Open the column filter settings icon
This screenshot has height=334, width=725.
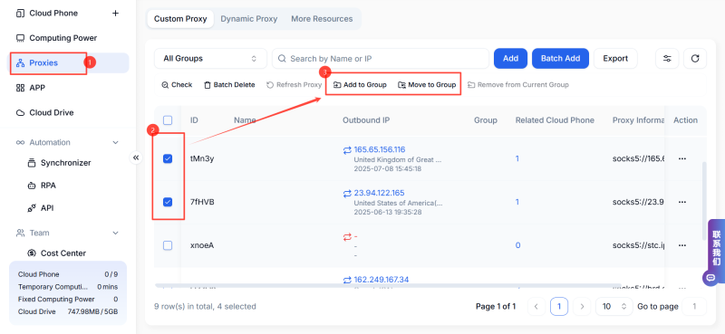pyautogui.click(x=667, y=59)
